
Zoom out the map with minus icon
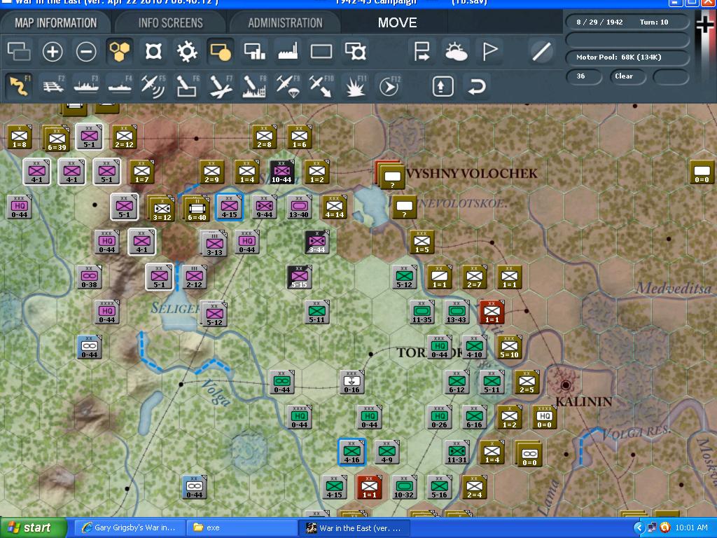(86, 51)
